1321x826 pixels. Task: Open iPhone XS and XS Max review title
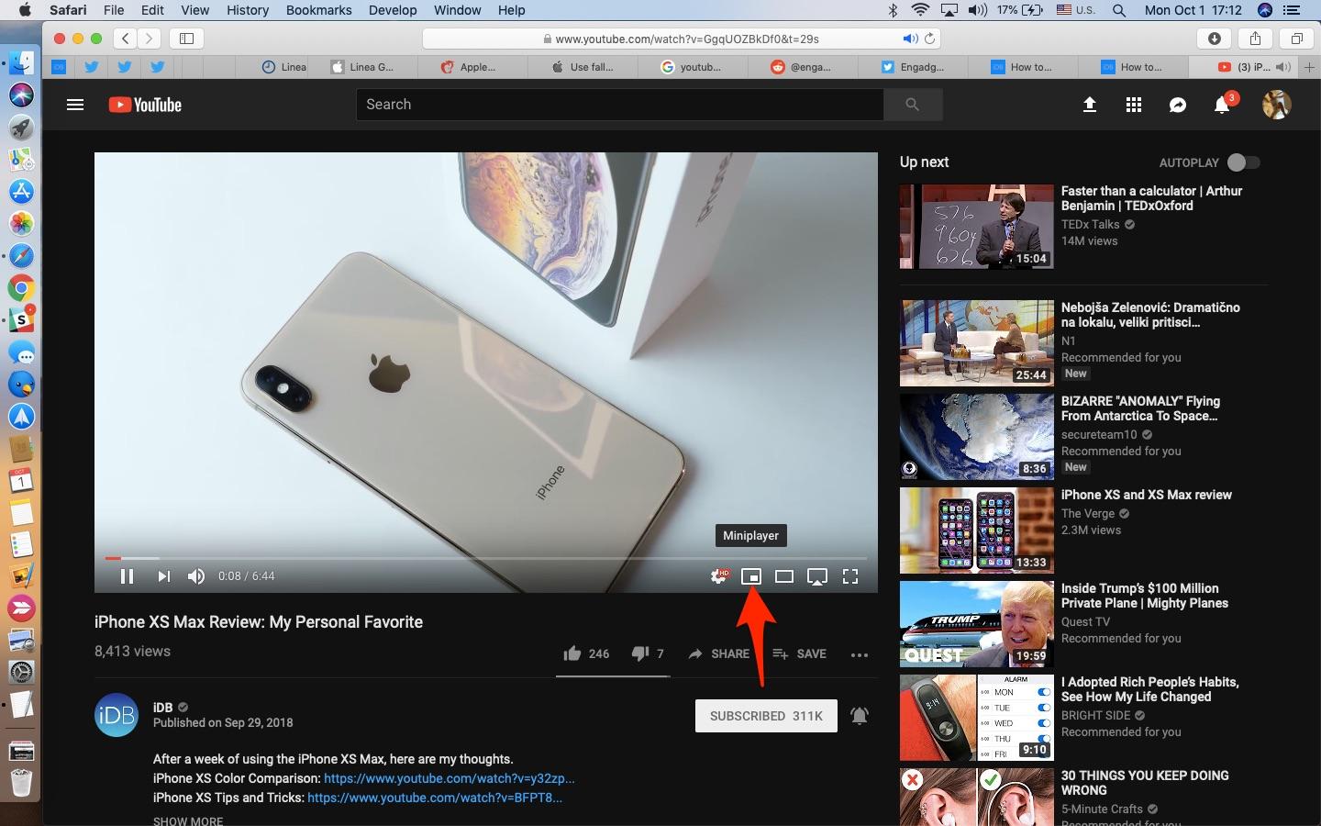point(1147,495)
